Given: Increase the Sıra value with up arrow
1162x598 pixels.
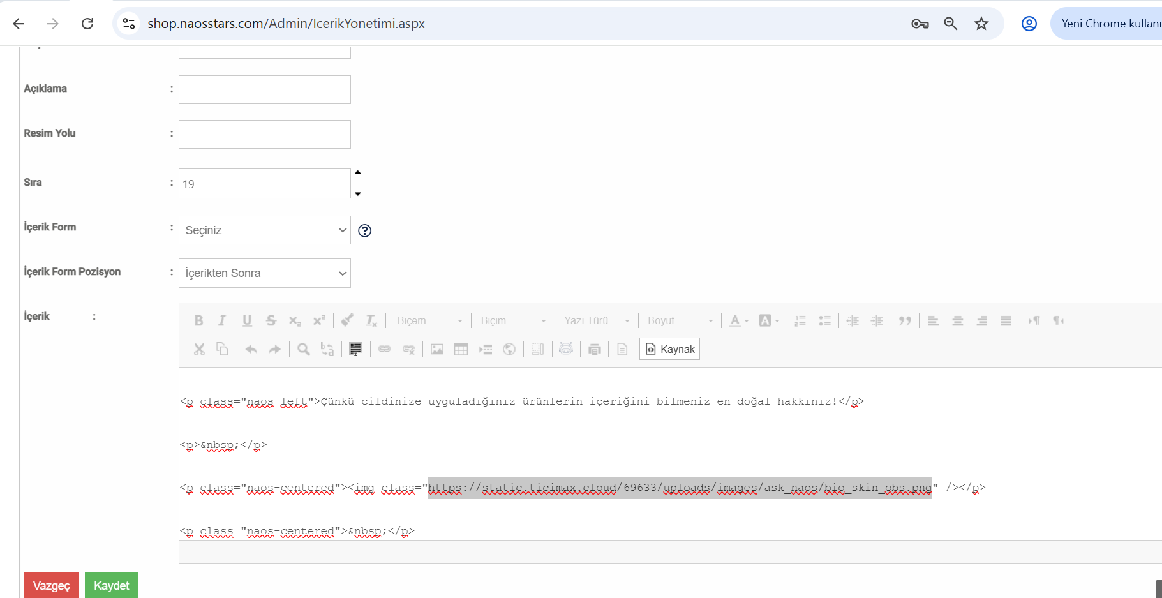Looking at the screenshot, I should 358,172.
